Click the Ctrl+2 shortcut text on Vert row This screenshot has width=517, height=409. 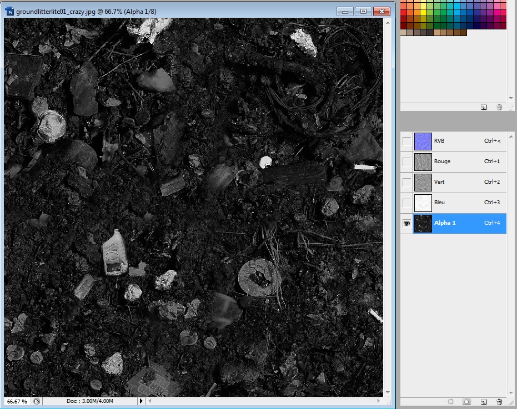pyautogui.click(x=492, y=181)
